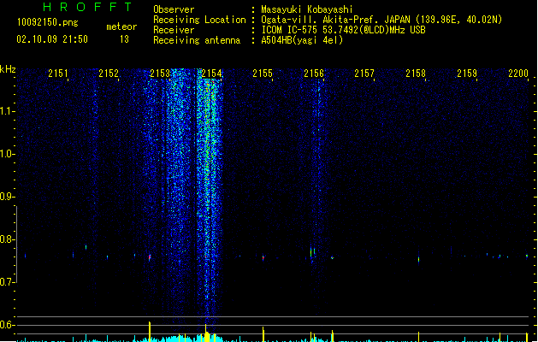Select the observer name Masayuki Kobayashi
538x342 pixels.
[307, 9]
